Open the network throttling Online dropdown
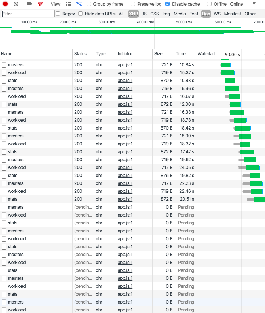The width and height of the screenshot is (265, 313). tap(236, 4)
